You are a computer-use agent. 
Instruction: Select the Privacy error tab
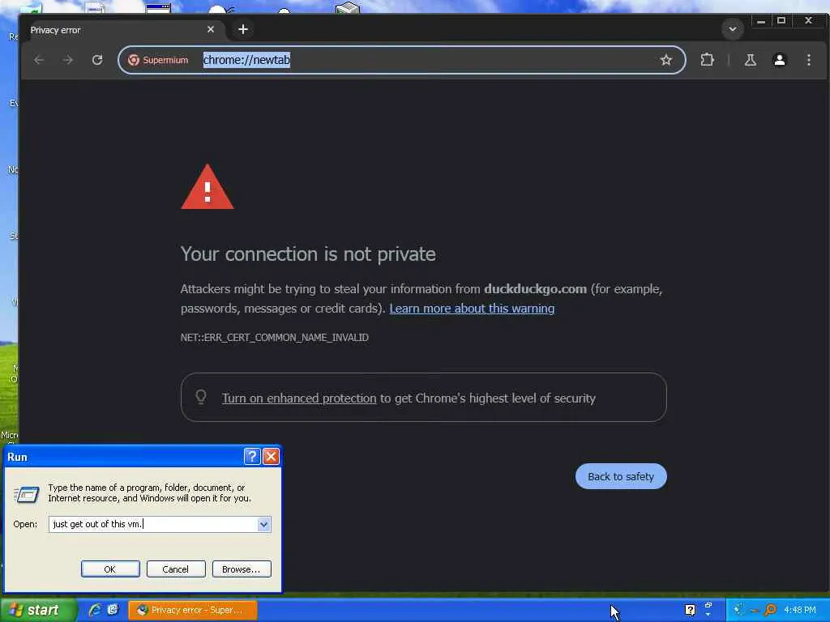122,30
